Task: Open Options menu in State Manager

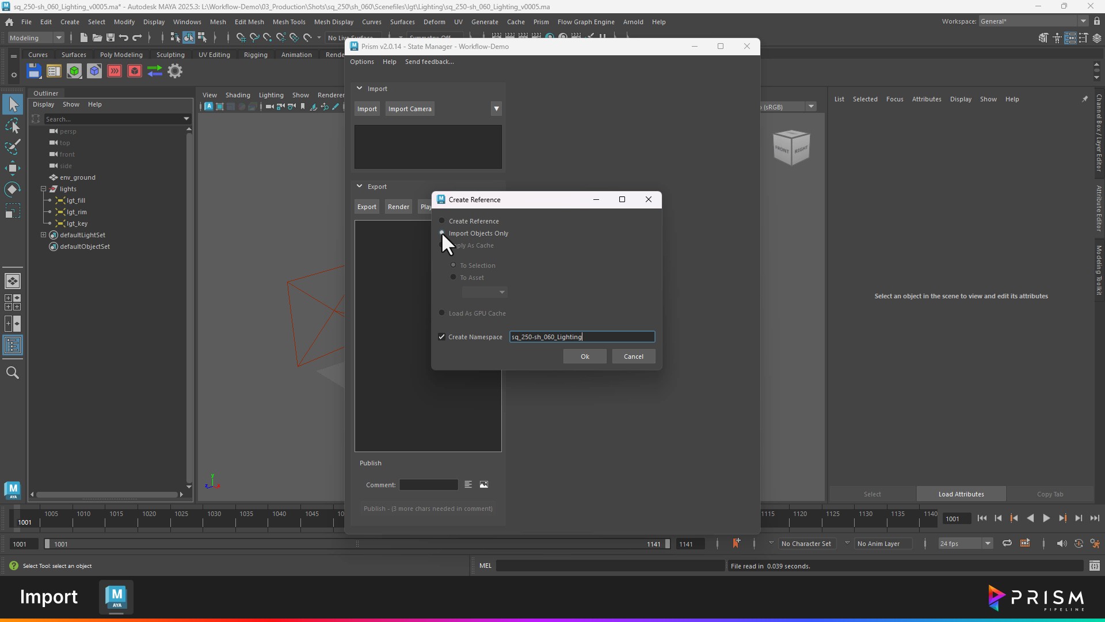Action: (362, 62)
